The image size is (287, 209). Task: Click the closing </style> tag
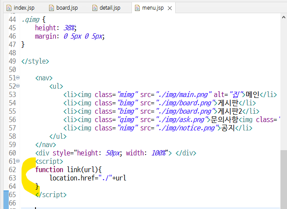[x=35, y=61]
